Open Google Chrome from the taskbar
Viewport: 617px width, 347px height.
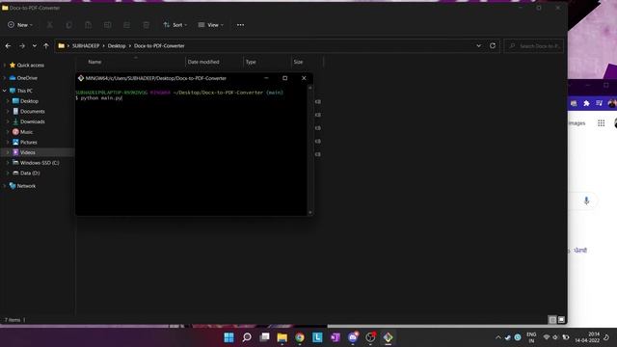pos(300,337)
